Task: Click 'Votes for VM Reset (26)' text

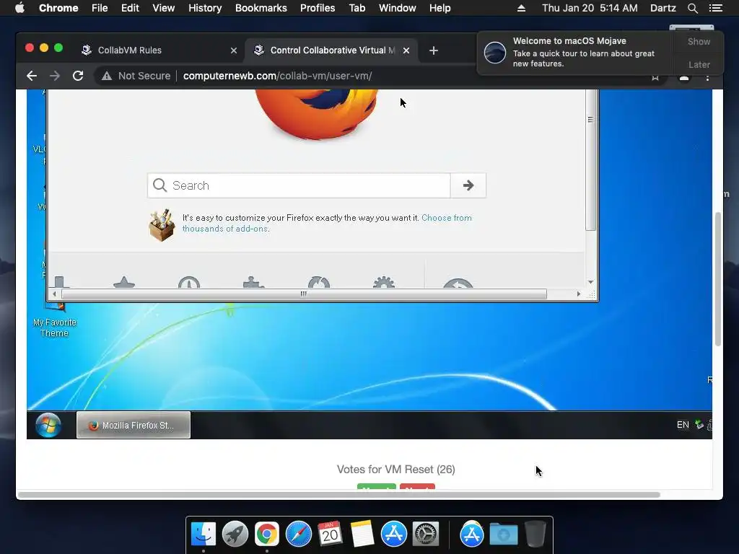Action: click(396, 469)
